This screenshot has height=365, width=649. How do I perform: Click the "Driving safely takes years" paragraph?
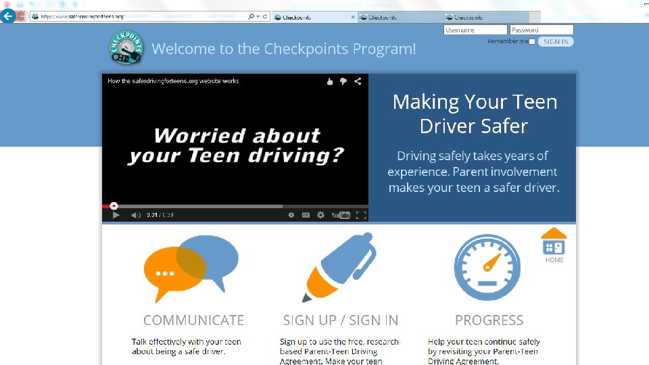tap(473, 171)
